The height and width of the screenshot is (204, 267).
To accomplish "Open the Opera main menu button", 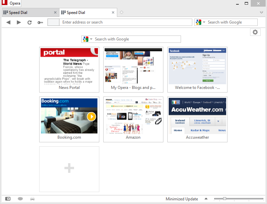I will click(11, 3).
